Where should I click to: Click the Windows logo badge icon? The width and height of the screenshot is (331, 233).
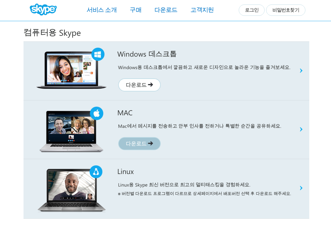(98, 54)
